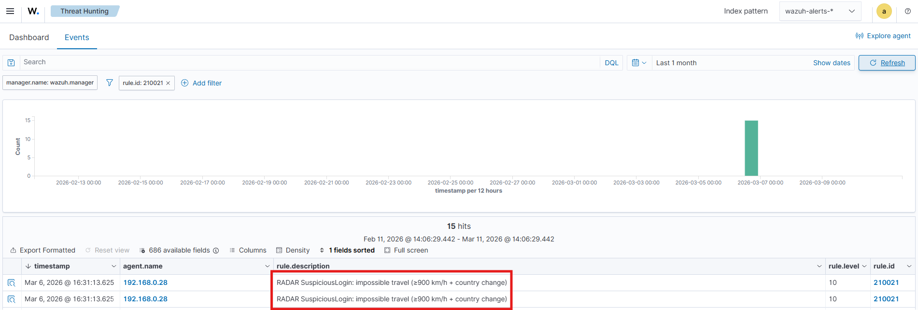Image resolution: width=918 pixels, height=310 pixels.
Task: Click Reset view button
Action: (x=107, y=250)
